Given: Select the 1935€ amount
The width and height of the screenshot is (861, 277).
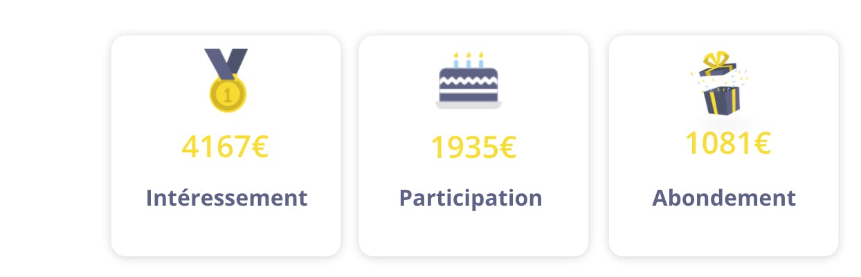Looking at the screenshot, I should pos(473,147).
